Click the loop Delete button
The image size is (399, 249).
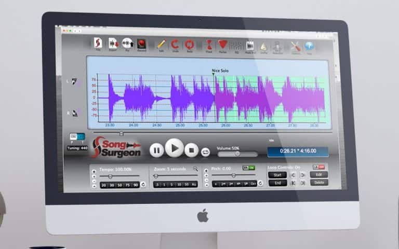click(318, 183)
